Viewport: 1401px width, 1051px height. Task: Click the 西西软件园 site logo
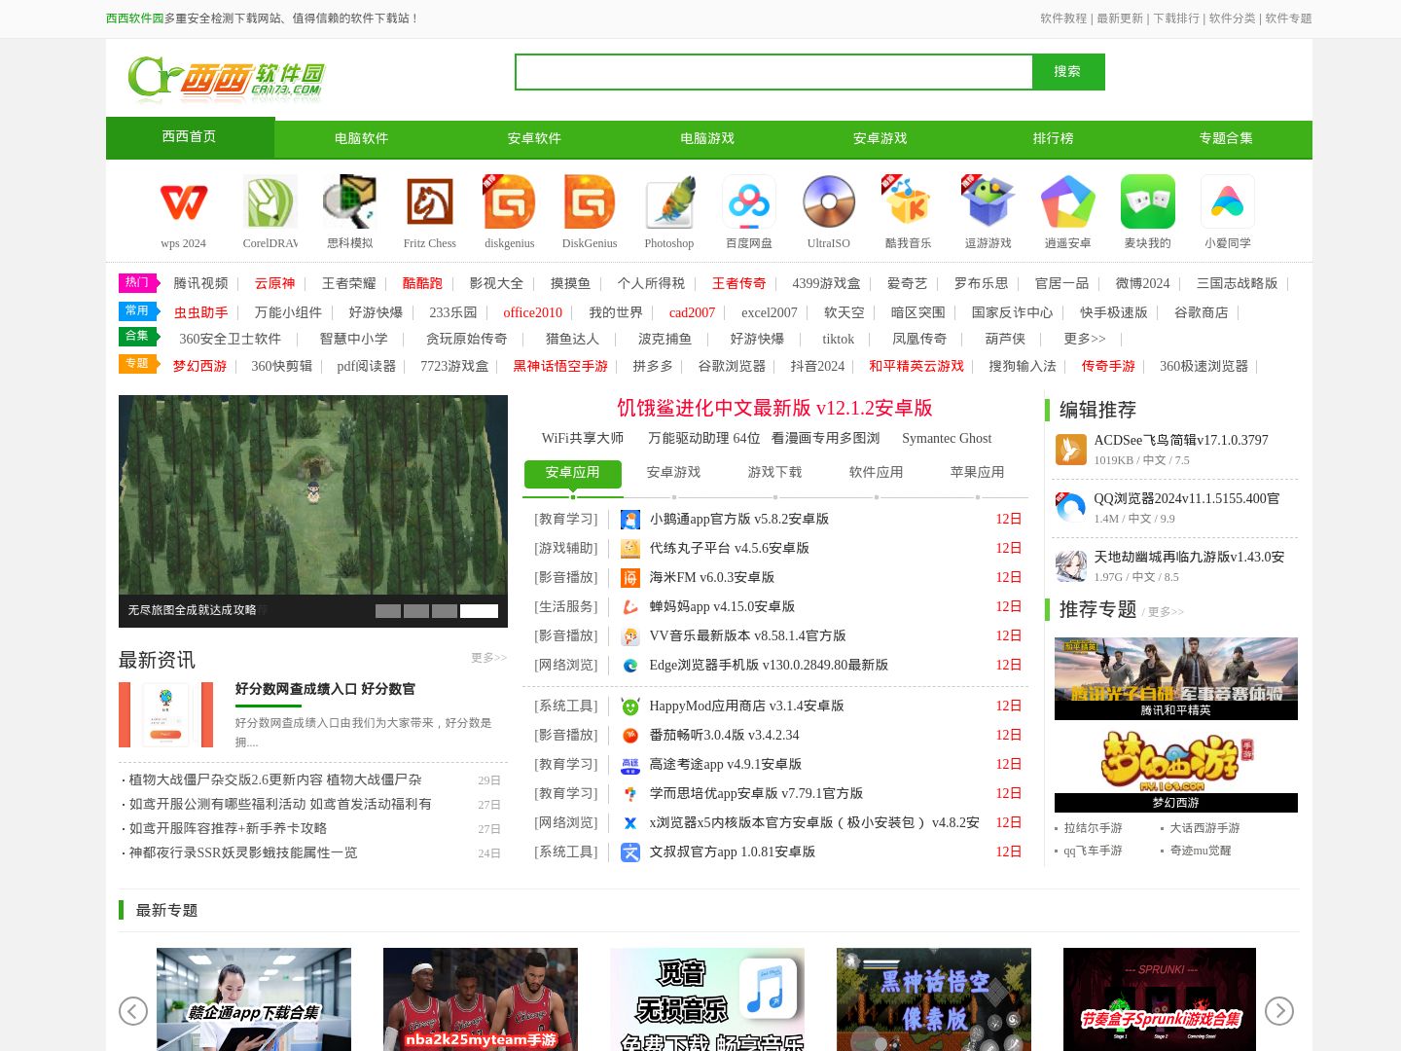[x=226, y=79]
